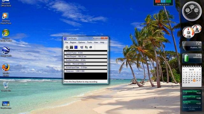Select the Windows Media Center desktop icon

pos(6,35)
